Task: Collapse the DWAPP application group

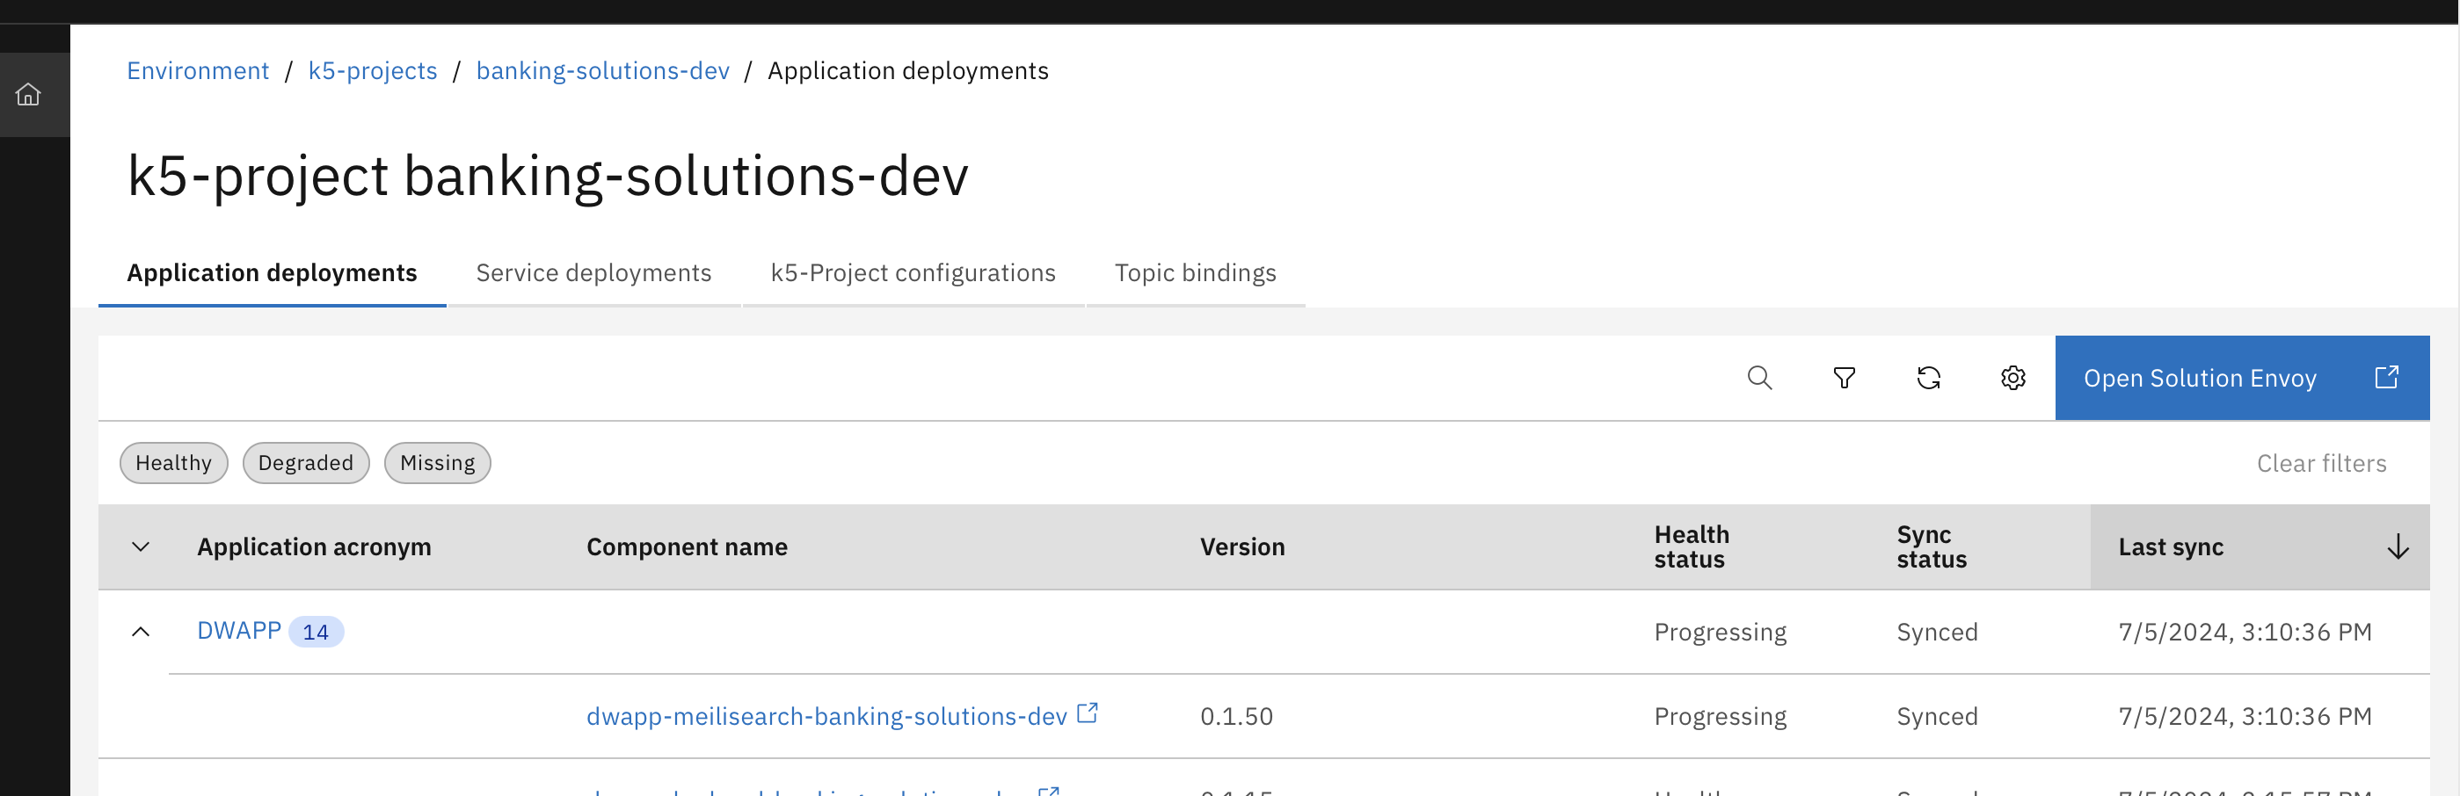Action: coord(141,632)
